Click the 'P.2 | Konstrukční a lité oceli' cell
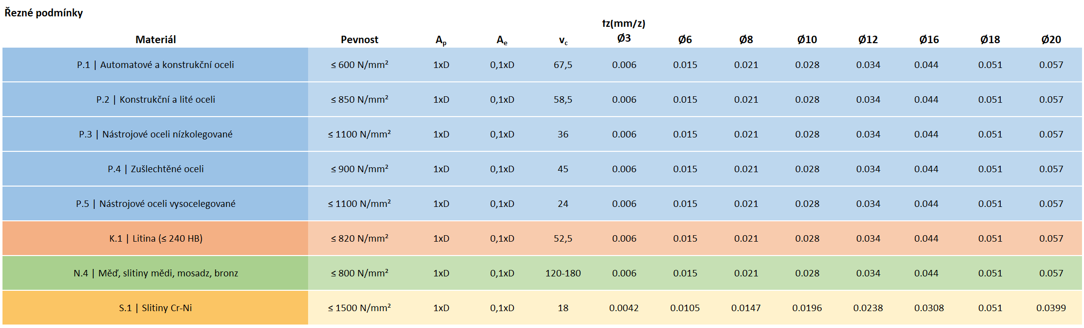 point(155,100)
